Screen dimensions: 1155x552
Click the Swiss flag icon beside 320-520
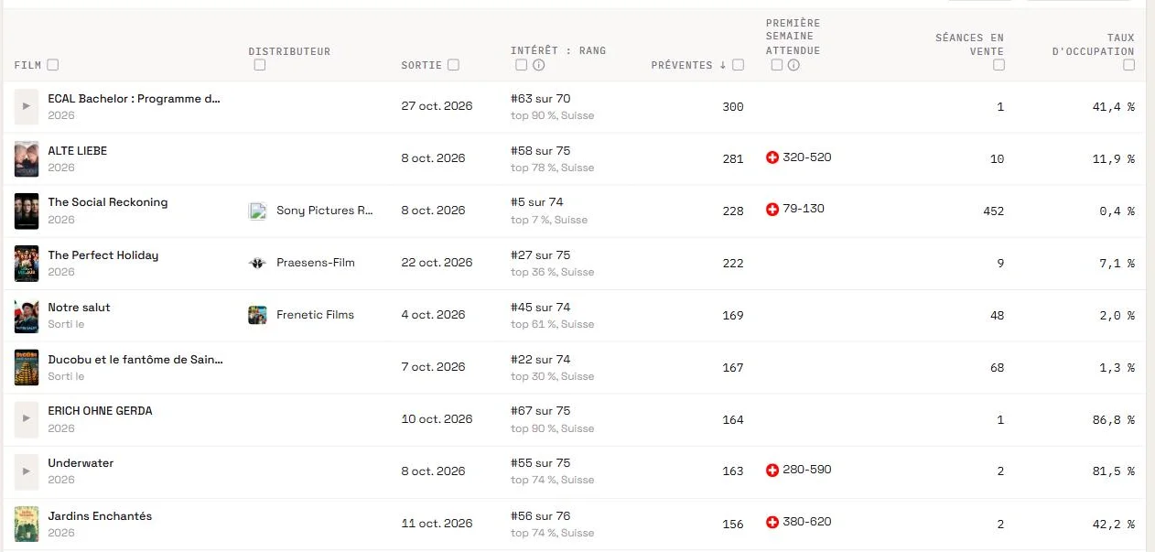click(x=772, y=157)
